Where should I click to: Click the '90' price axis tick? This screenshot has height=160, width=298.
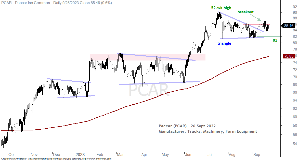pos(295,13)
